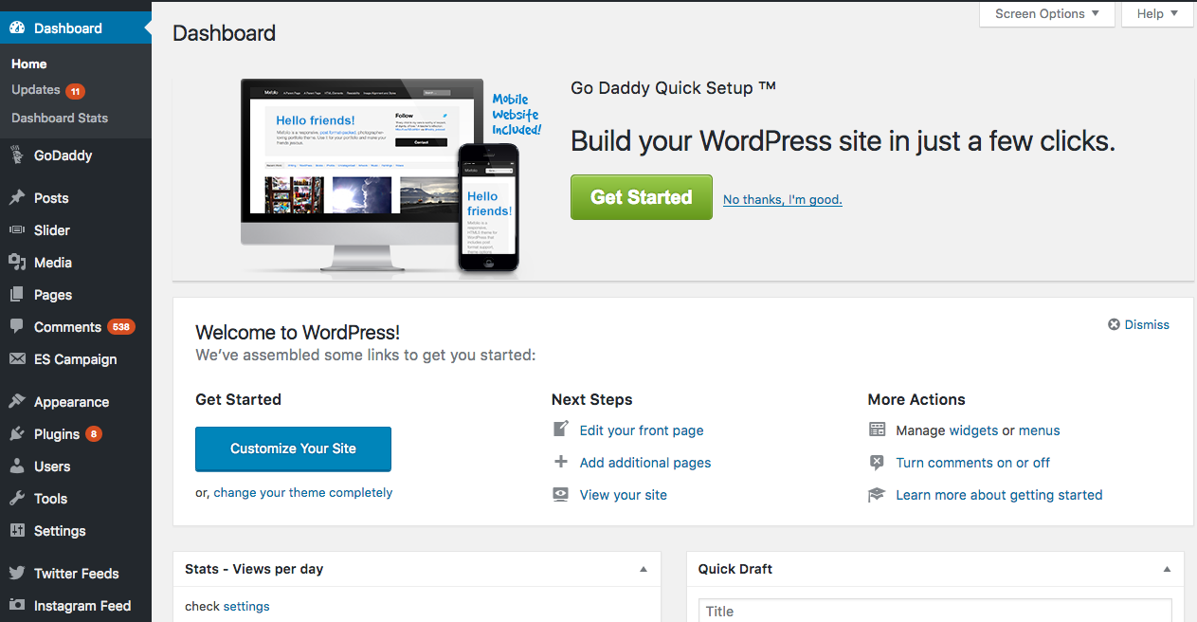The width and height of the screenshot is (1197, 622).
Task: Open Turn comments on or off link
Action: (973, 463)
